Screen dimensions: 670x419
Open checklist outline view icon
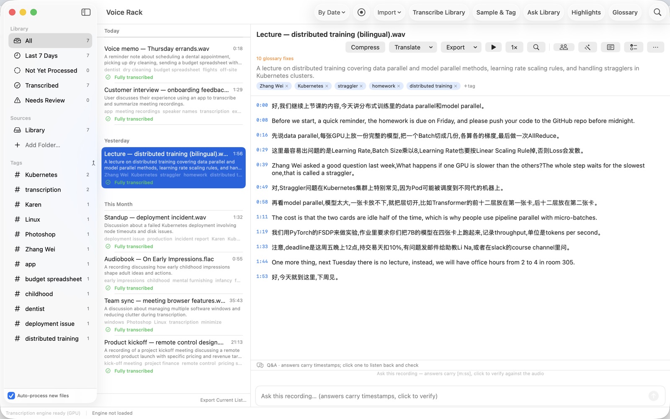click(x=634, y=47)
